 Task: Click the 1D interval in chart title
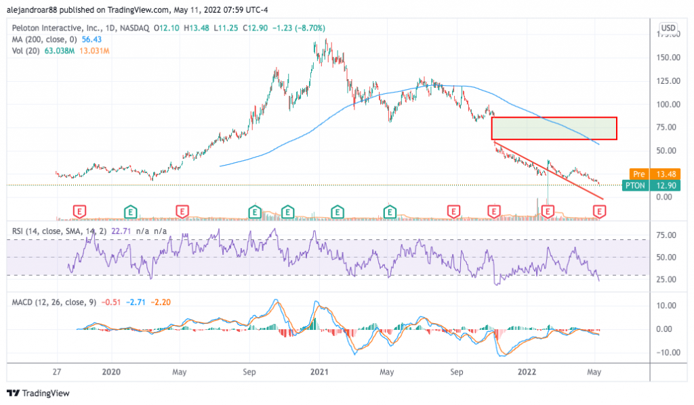[x=110, y=28]
